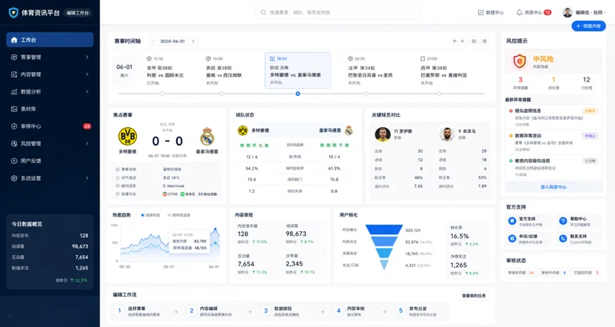Open the 审核中心 sidebar item
The image size is (615, 327).
pos(50,126)
